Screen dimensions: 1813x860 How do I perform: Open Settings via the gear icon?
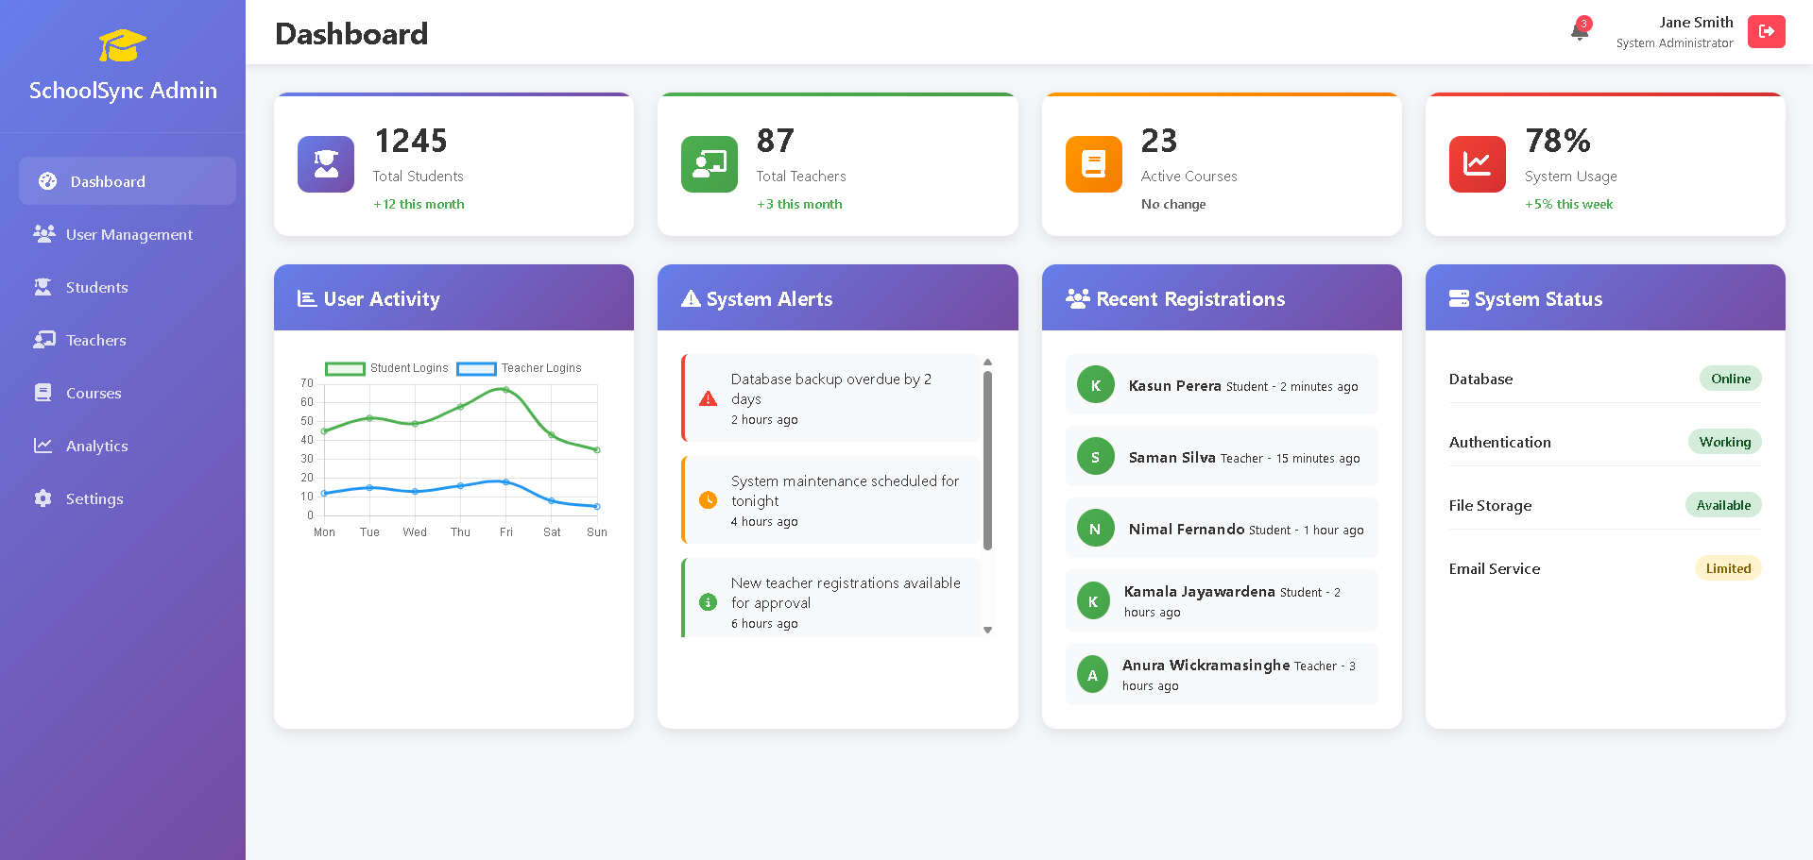pyautogui.click(x=43, y=498)
